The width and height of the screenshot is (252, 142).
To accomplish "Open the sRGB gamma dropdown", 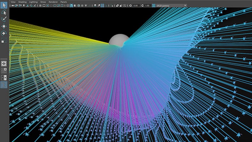I will click(171, 6).
